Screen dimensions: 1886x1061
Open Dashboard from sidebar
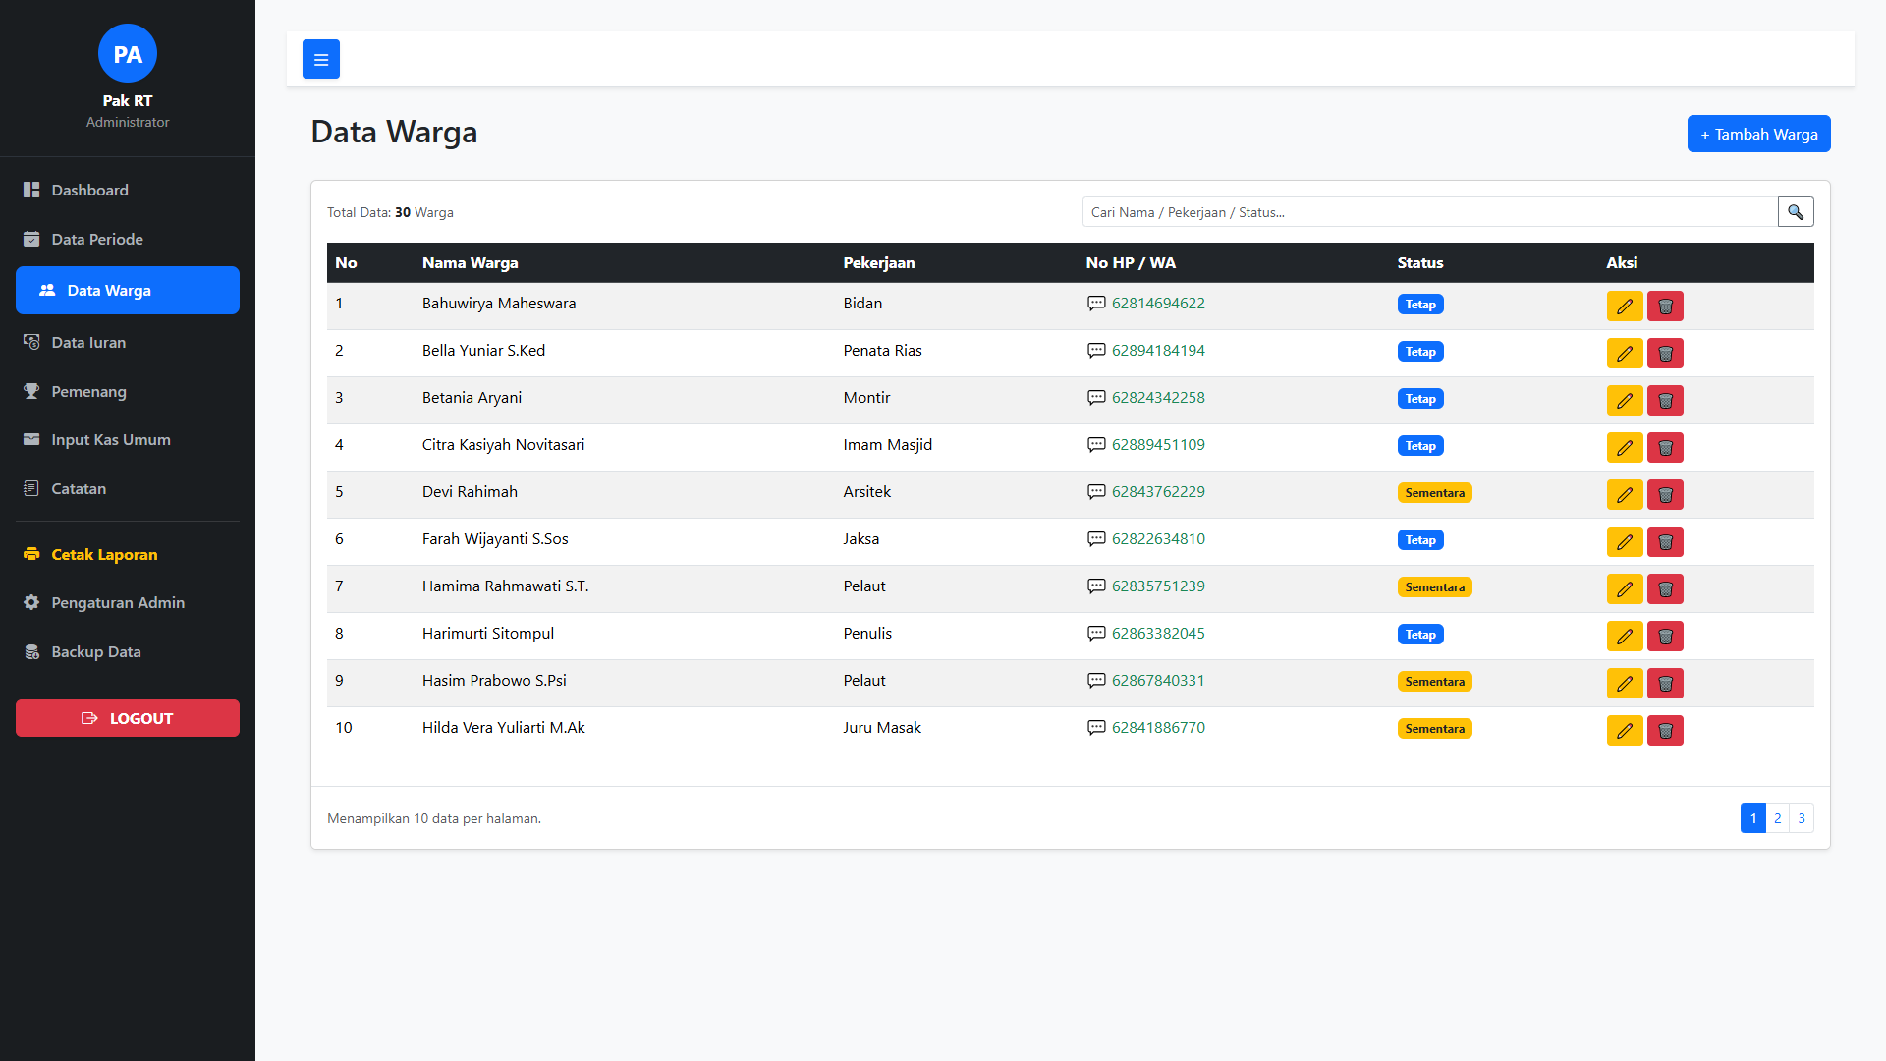(x=89, y=191)
